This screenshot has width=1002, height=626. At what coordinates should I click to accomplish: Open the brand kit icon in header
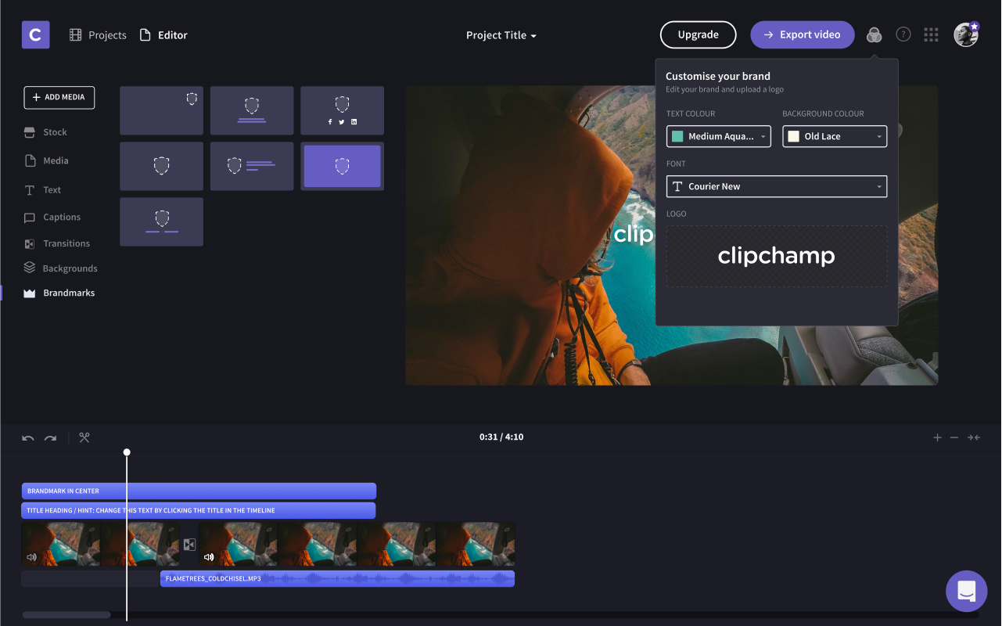pyautogui.click(x=875, y=35)
